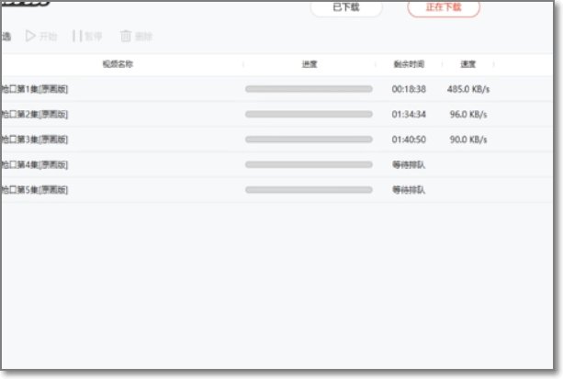Screen dimensions: 563x379
Task: Click the 暂停 pause bars icon
Action: click(x=77, y=36)
